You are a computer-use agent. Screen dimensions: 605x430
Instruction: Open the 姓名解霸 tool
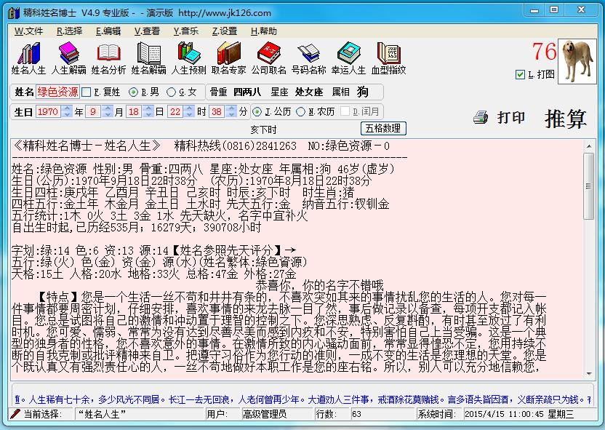pyautogui.click(x=148, y=57)
